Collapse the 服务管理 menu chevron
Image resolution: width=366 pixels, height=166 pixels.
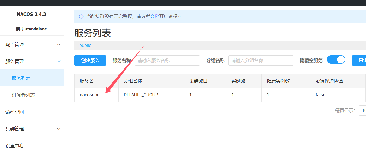(59, 61)
